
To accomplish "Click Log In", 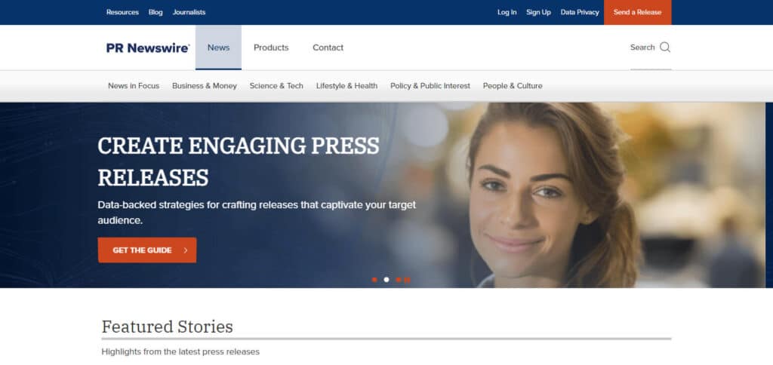I will (x=507, y=12).
